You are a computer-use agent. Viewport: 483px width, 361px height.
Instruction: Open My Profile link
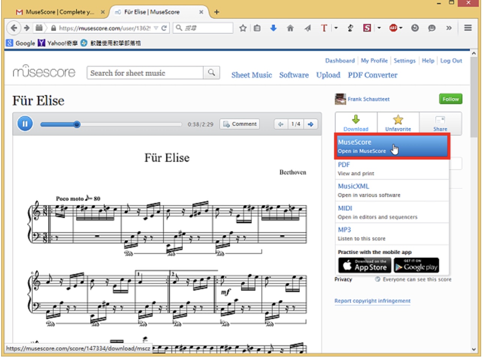(374, 61)
